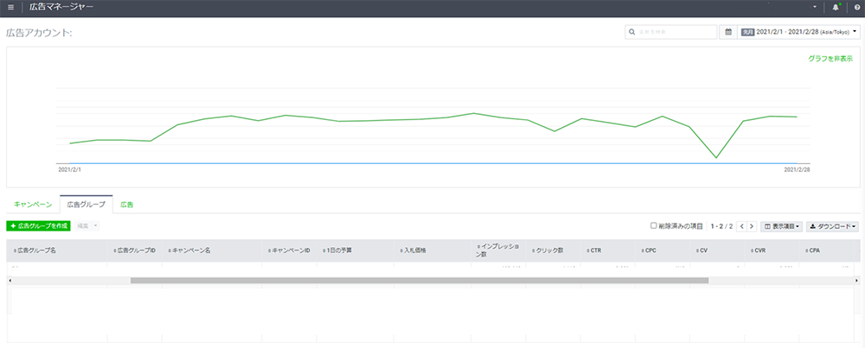
Task: Open the 表示項目 columns dropdown
Action: [x=781, y=226]
